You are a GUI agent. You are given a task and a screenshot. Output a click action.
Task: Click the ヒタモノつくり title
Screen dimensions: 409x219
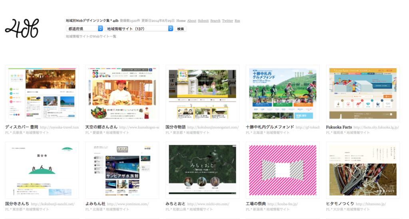340,204
